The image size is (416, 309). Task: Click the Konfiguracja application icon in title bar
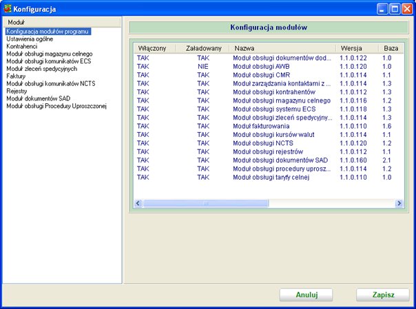point(8,8)
